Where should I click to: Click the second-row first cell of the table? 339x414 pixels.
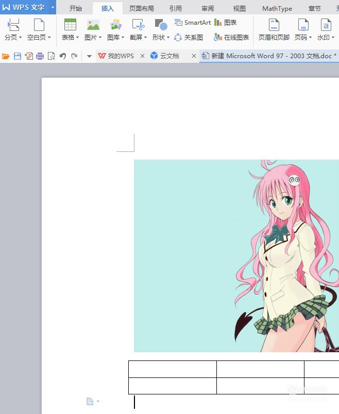coord(173,386)
